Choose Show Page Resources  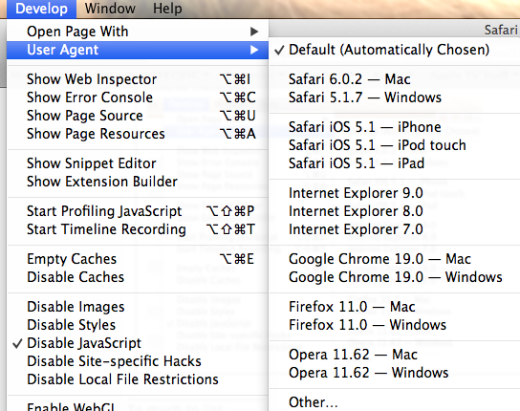pyautogui.click(x=138, y=134)
